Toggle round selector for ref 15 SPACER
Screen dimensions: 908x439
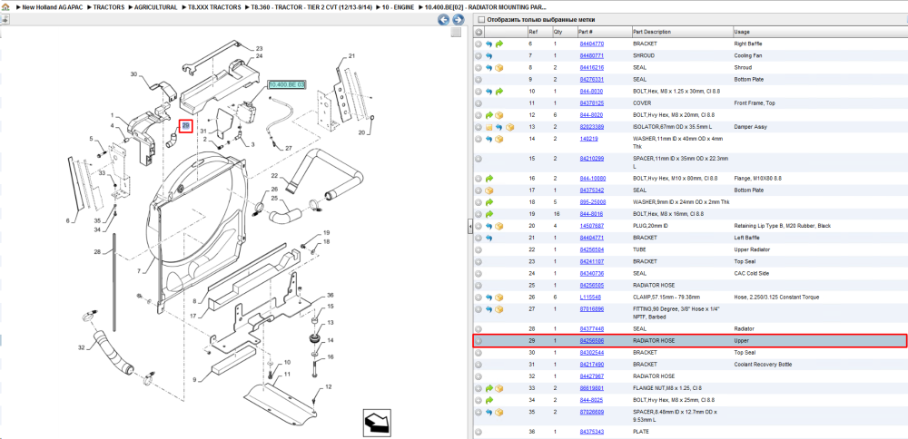(x=479, y=159)
